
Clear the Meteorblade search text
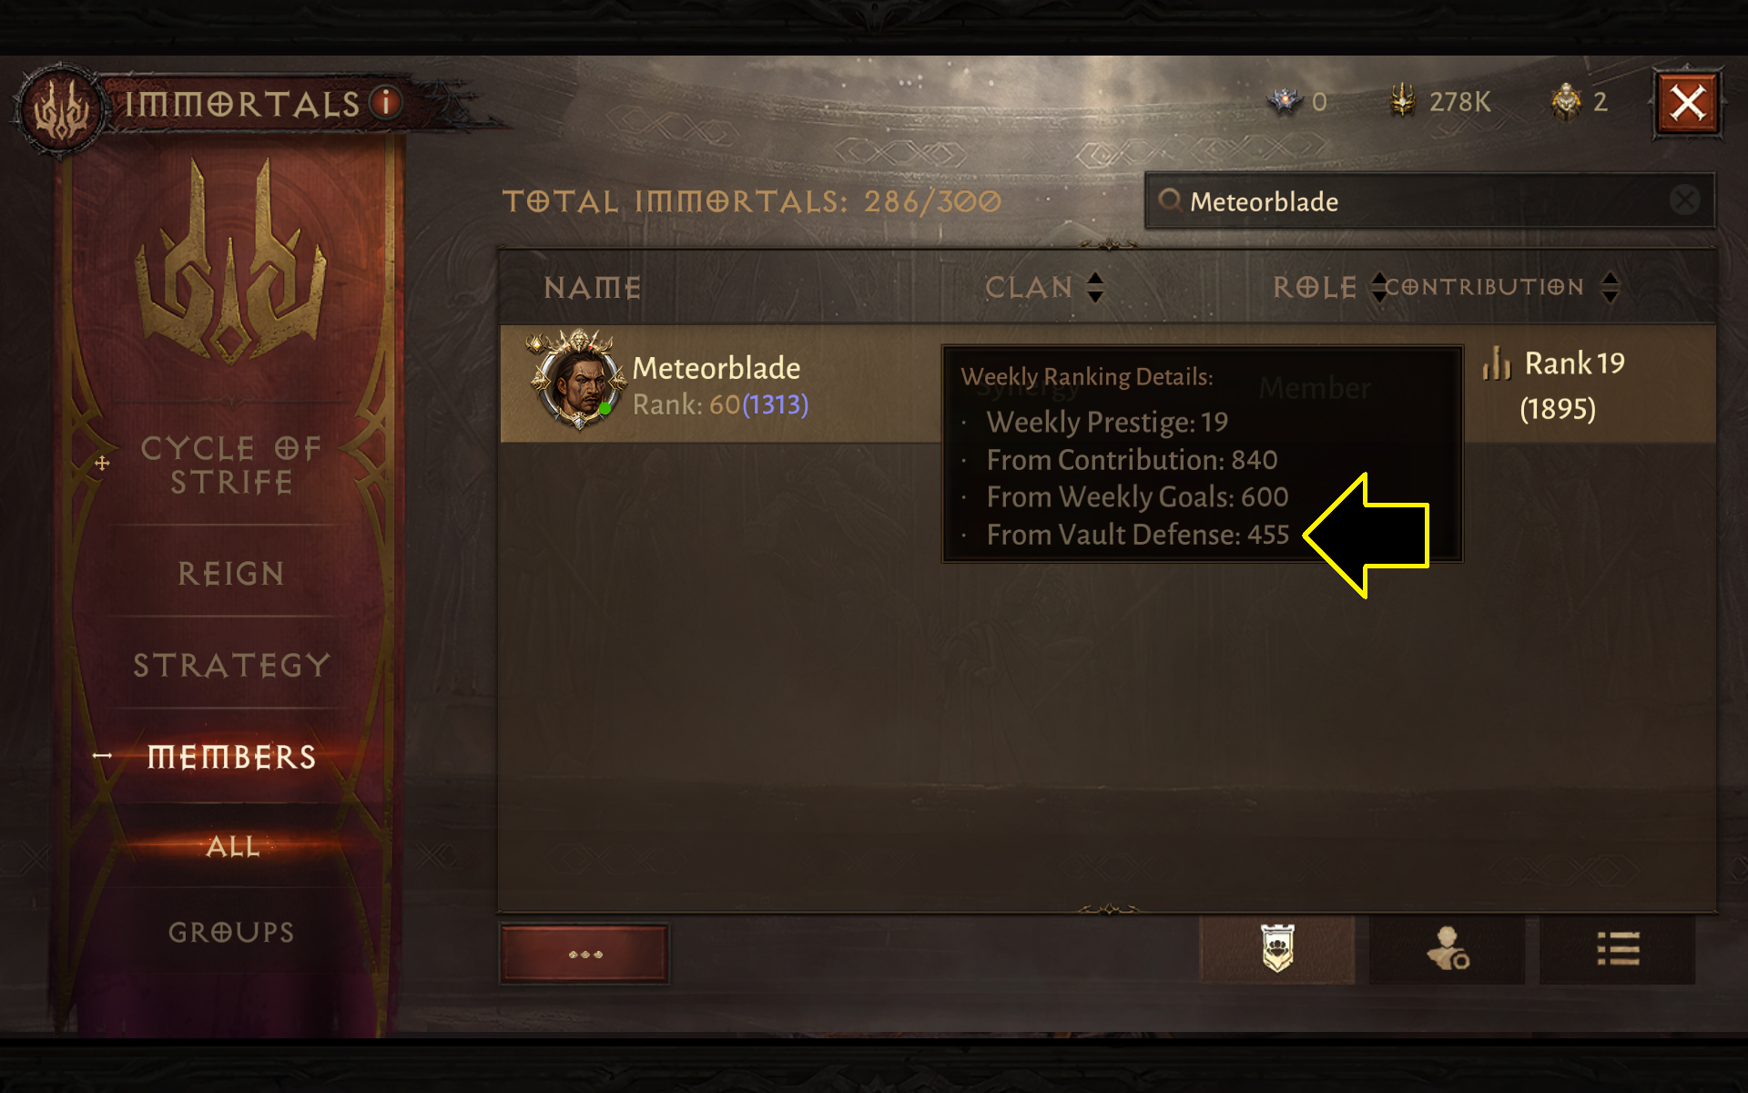1684,199
